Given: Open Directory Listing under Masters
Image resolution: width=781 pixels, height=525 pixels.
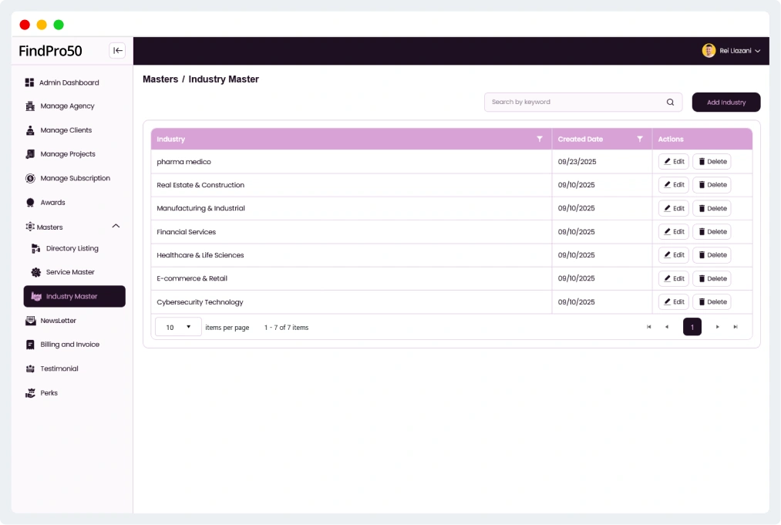Looking at the screenshot, I should (72, 248).
